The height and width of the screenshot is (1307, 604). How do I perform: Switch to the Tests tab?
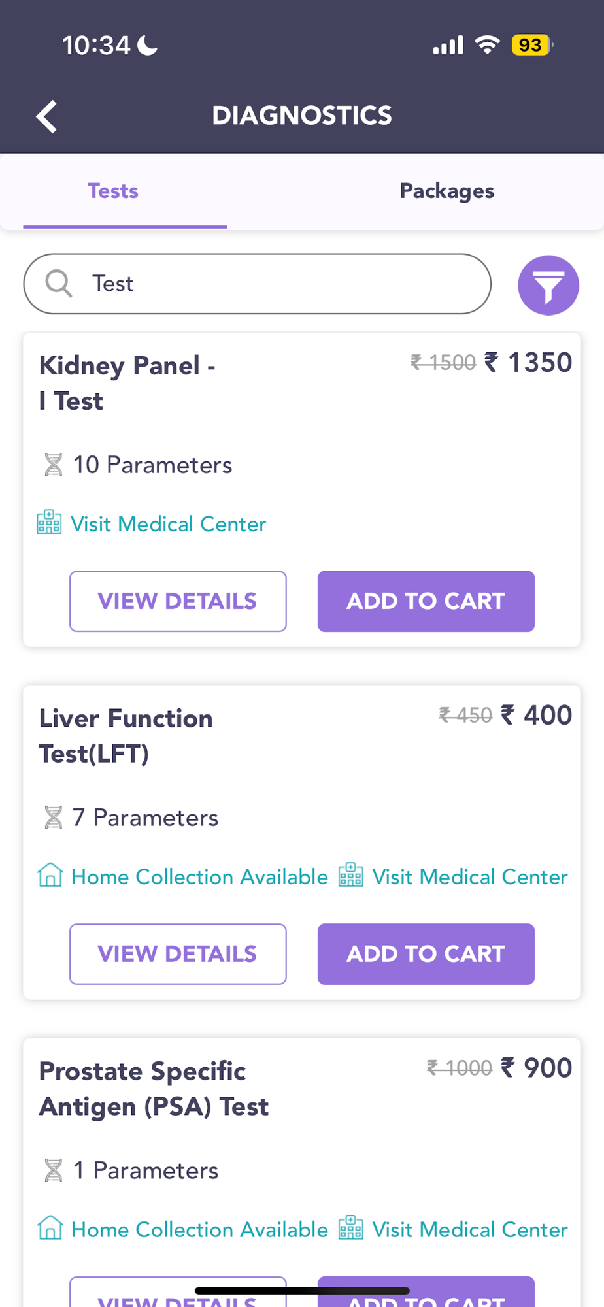(113, 191)
